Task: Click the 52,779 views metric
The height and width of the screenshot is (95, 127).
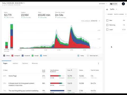Action: click(x=8, y=15)
